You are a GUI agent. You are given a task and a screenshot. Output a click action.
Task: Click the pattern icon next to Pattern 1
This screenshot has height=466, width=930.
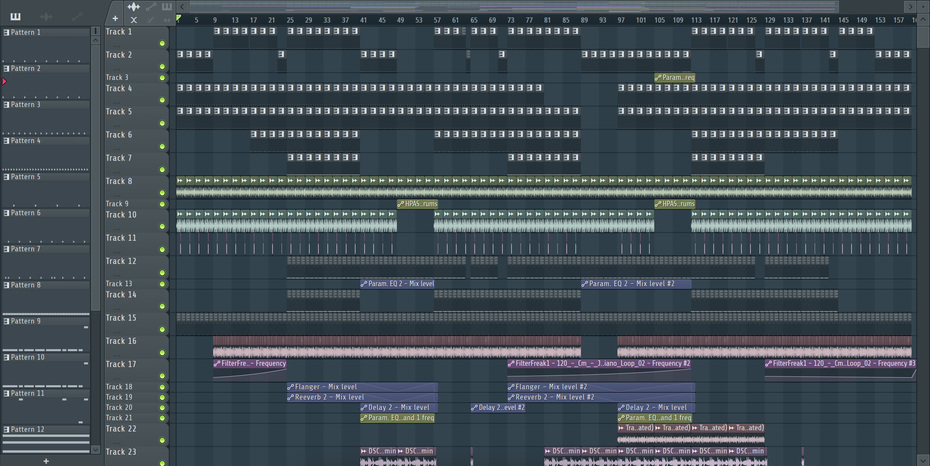(6, 33)
